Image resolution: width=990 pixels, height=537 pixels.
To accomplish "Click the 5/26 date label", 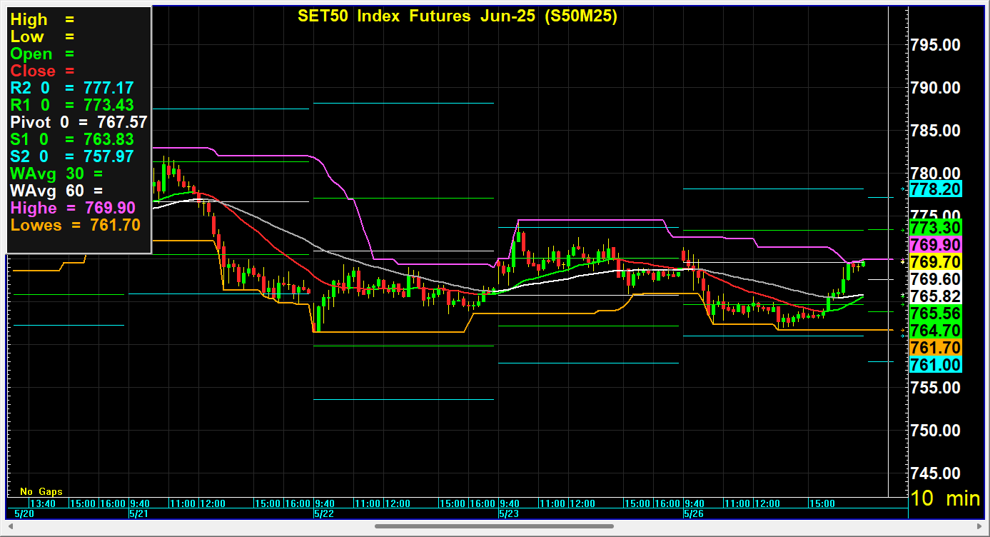I will pyautogui.click(x=694, y=513).
